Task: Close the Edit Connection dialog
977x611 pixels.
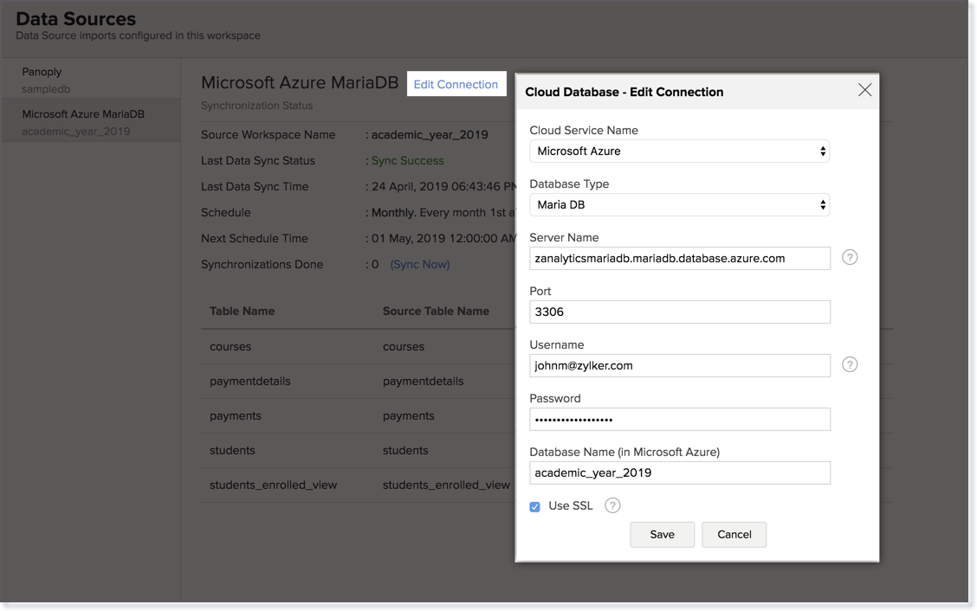Action: (864, 90)
